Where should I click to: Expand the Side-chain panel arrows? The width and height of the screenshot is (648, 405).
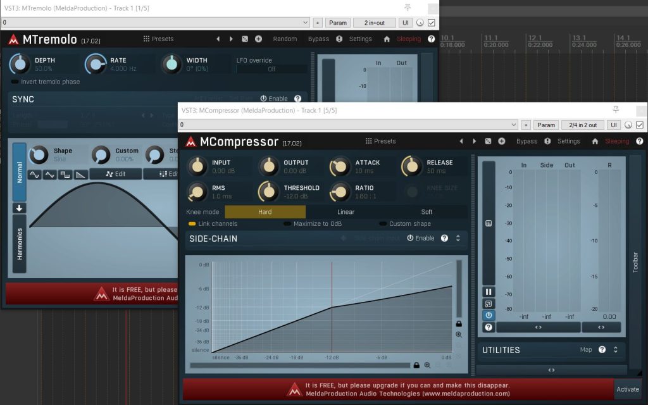tap(458, 239)
